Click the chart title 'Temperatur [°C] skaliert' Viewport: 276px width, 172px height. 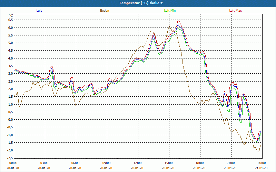tap(138, 3)
